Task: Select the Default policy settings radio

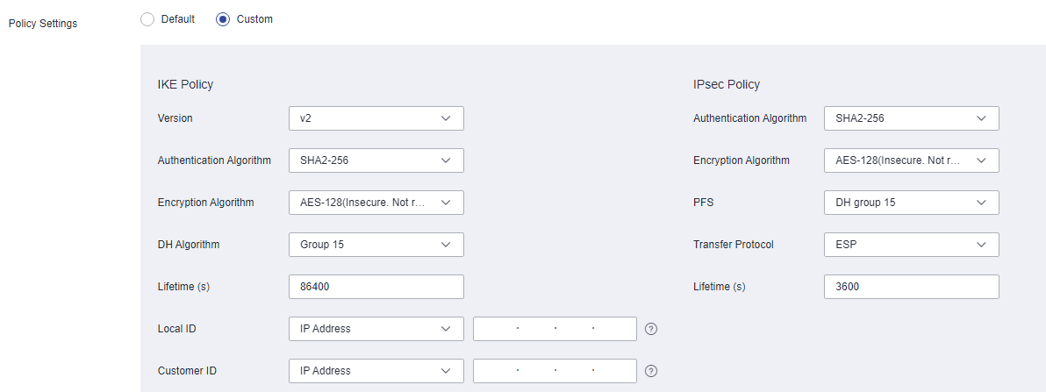Action: click(x=147, y=19)
